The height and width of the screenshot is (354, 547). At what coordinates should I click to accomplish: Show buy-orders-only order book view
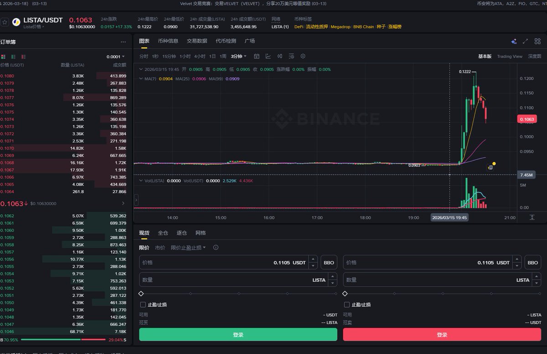pos(13,57)
